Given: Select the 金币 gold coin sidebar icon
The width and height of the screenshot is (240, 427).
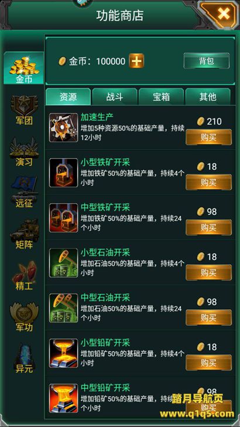Looking at the screenshot, I should pyautogui.click(x=23, y=68).
